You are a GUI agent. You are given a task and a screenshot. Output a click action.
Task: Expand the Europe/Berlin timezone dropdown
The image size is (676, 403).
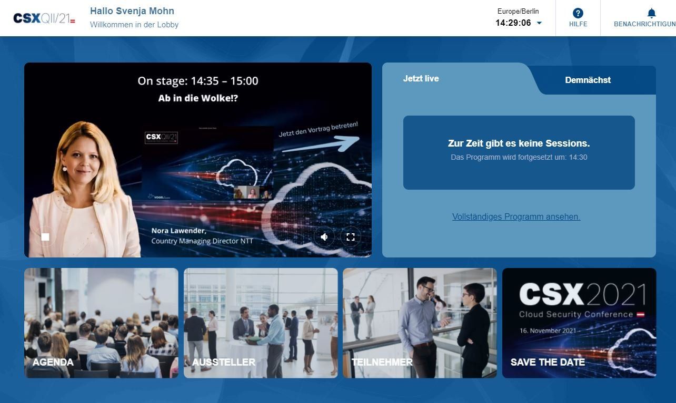coord(539,23)
